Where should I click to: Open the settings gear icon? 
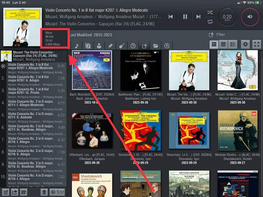(245, 44)
